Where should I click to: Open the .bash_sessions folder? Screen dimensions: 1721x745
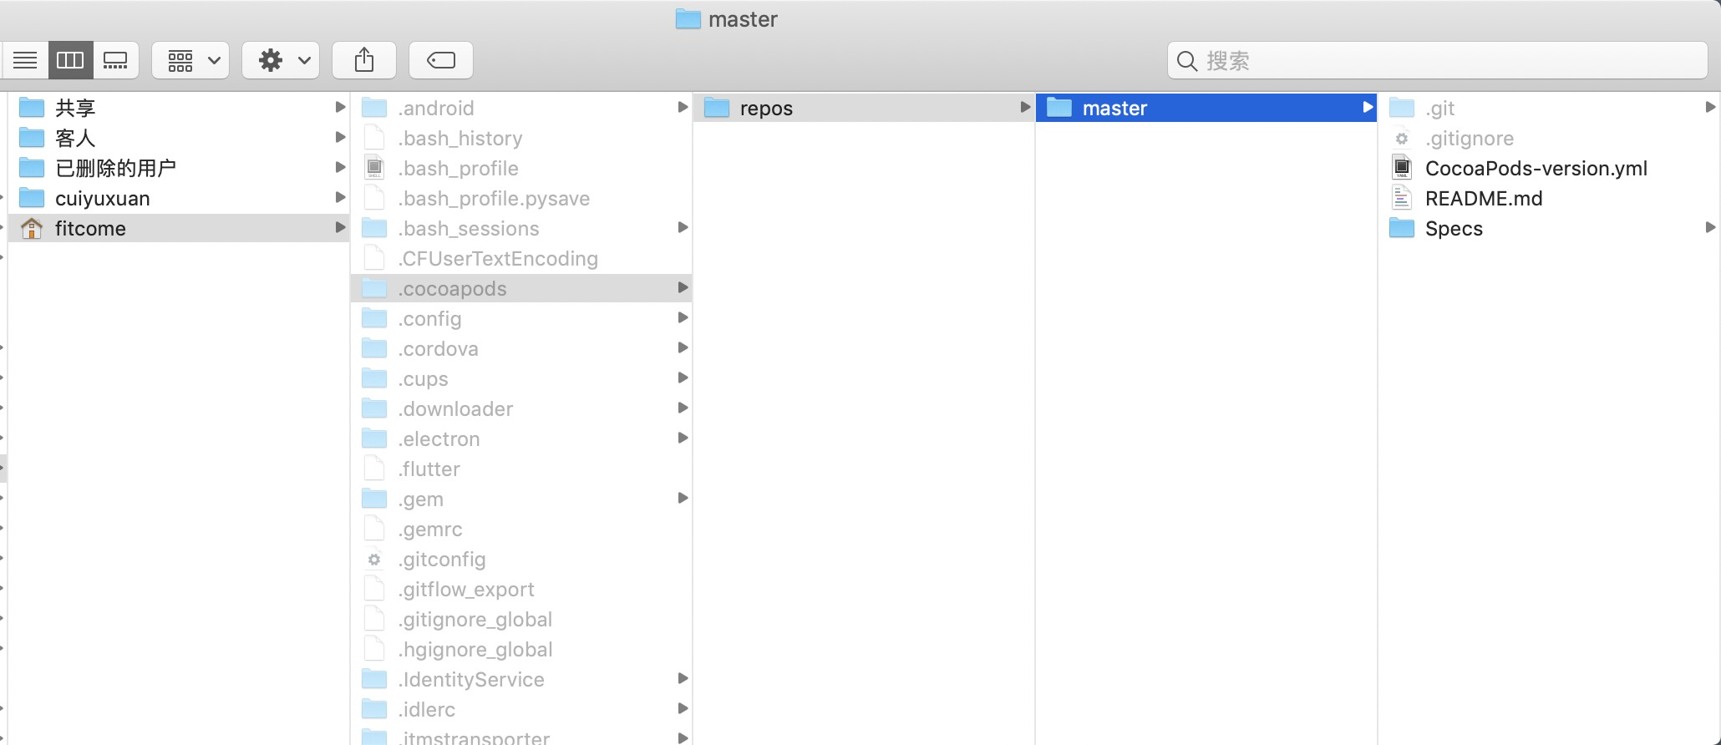(x=521, y=228)
